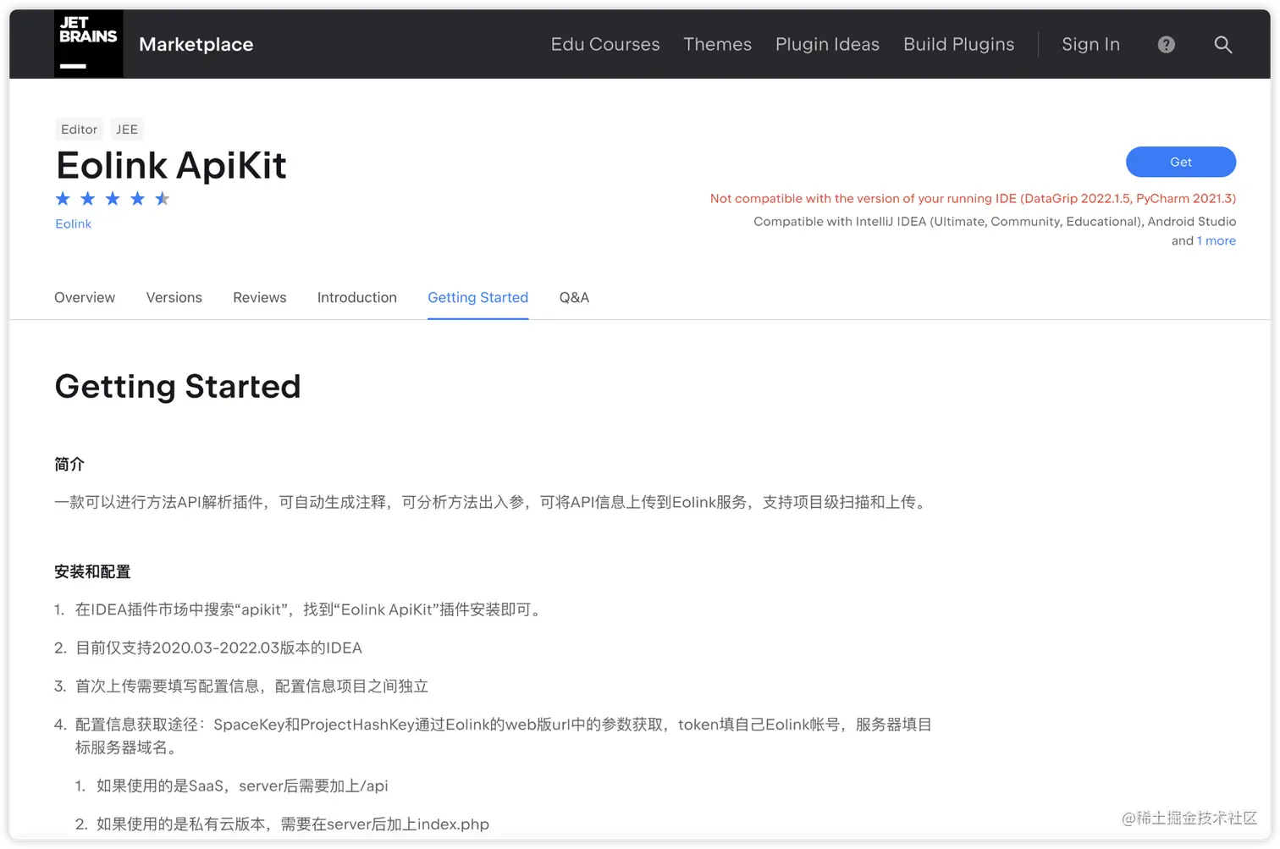The height and width of the screenshot is (849, 1280).
Task: Click the 'Eolink ApiKit' plugin title
Action: 171,165
